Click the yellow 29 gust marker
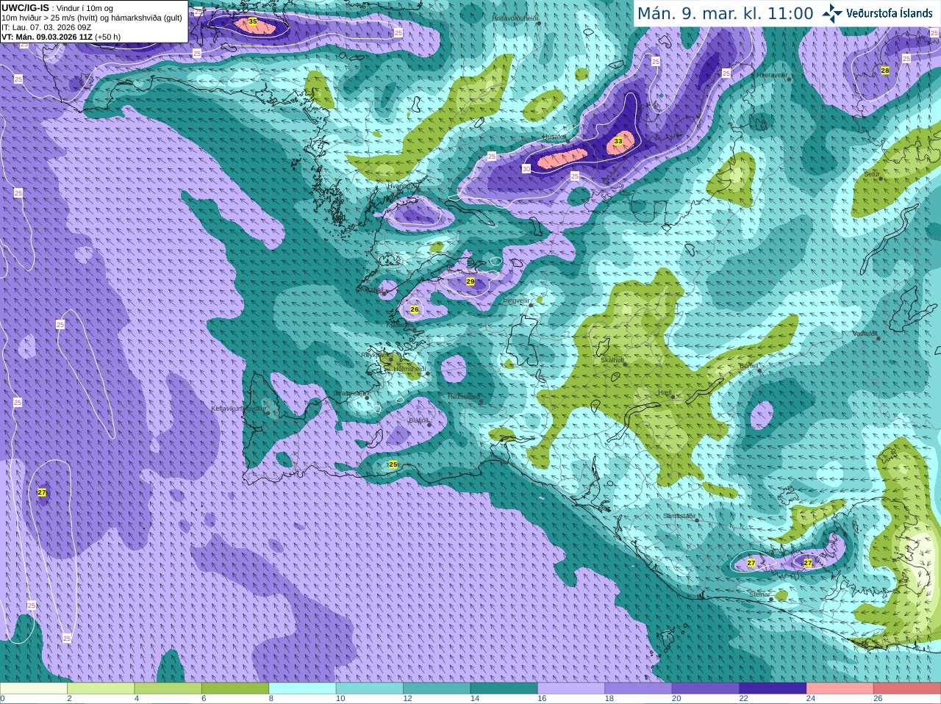Viewport: 941px width, 704px height. pyautogui.click(x=470, y=281)
